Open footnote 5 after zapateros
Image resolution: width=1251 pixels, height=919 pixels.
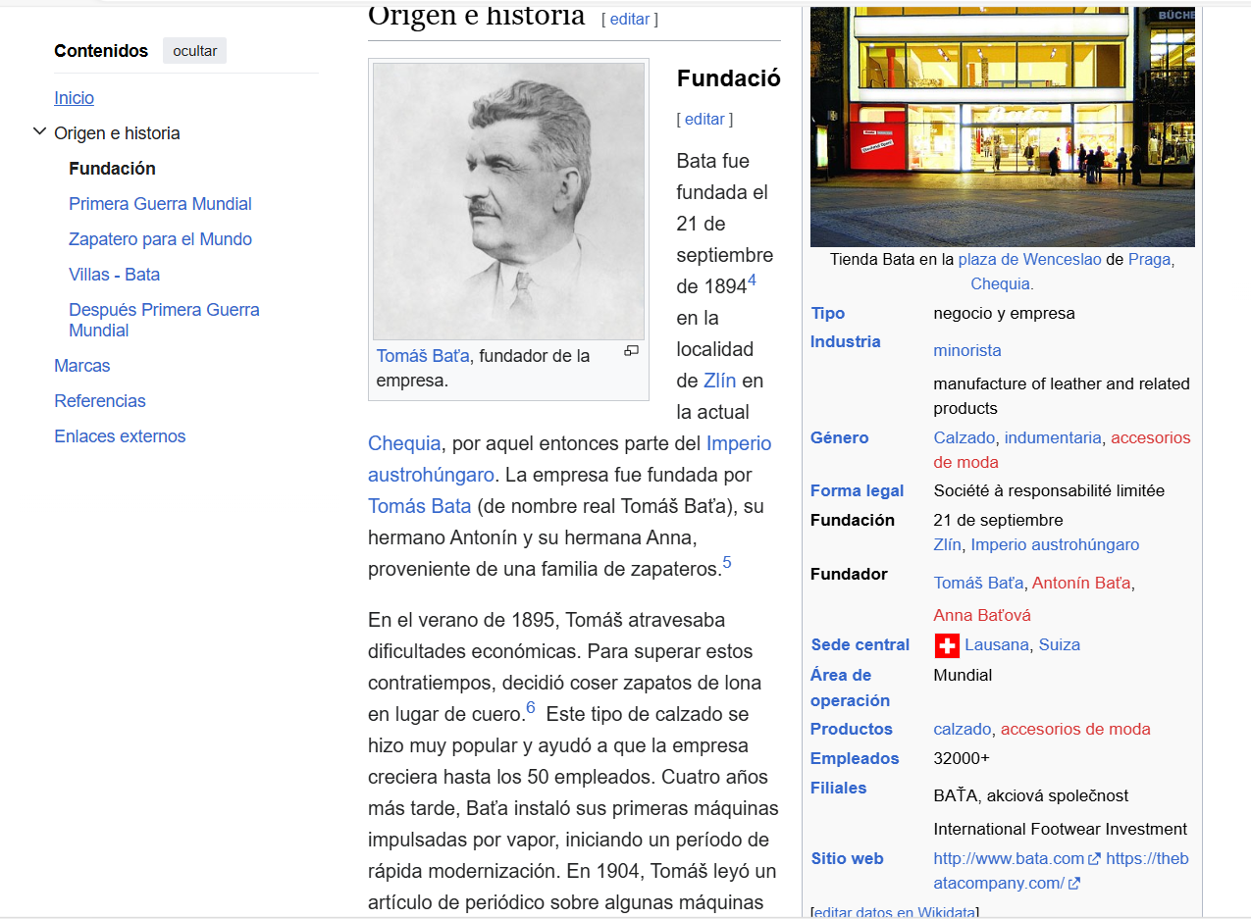(727, 563)
